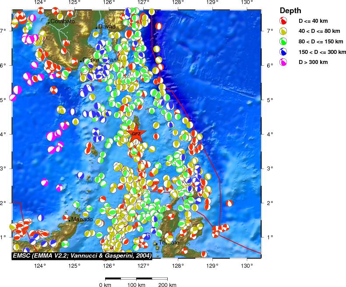Click the '200 km' scale bar label
This screenshot has width=346, height=287.
click(x=167, y=284)
